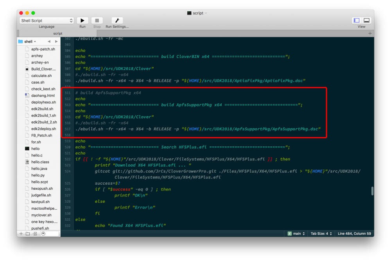Image resolution: width=391 pixels, height=261 pixels.
Task: Toggle the sidebar view icon
Action: [357, 20]
